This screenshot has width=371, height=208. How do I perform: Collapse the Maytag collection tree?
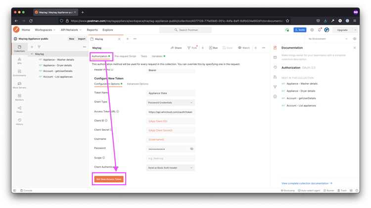(32, 54)
